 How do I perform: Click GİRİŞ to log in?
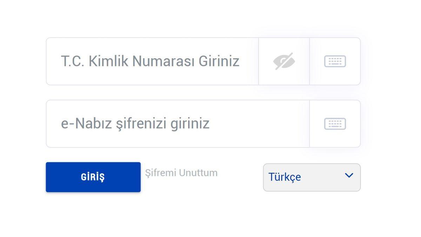click(93, 177)
